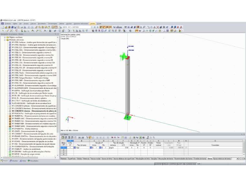246x184 pixels.
Task: Click the blue section color swatch in Fim column
Action: tap(100, 148)
